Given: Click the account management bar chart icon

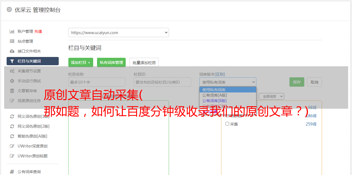Looking at the screenshot, I should pos(12,31).
